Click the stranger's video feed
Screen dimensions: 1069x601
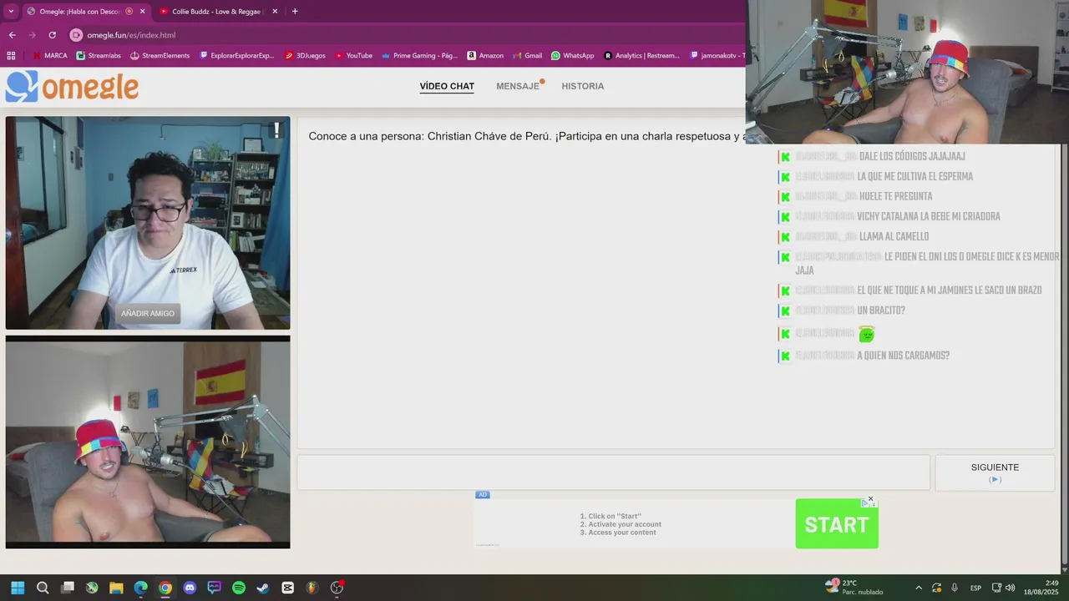(x=148, y=223)
